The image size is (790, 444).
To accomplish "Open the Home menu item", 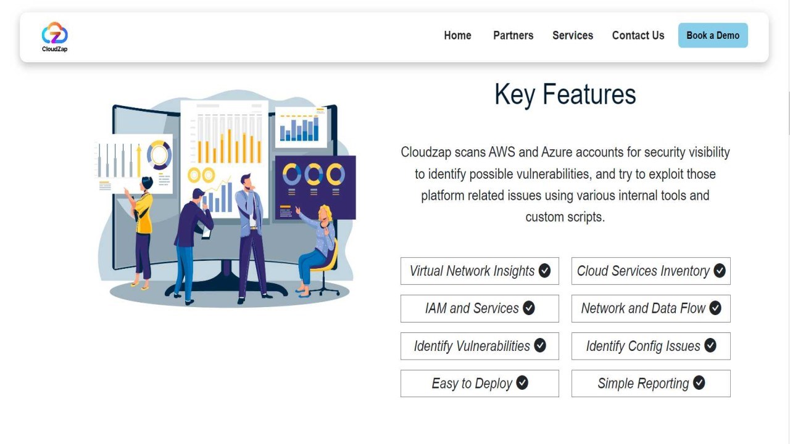I will [x=457, y=35].
